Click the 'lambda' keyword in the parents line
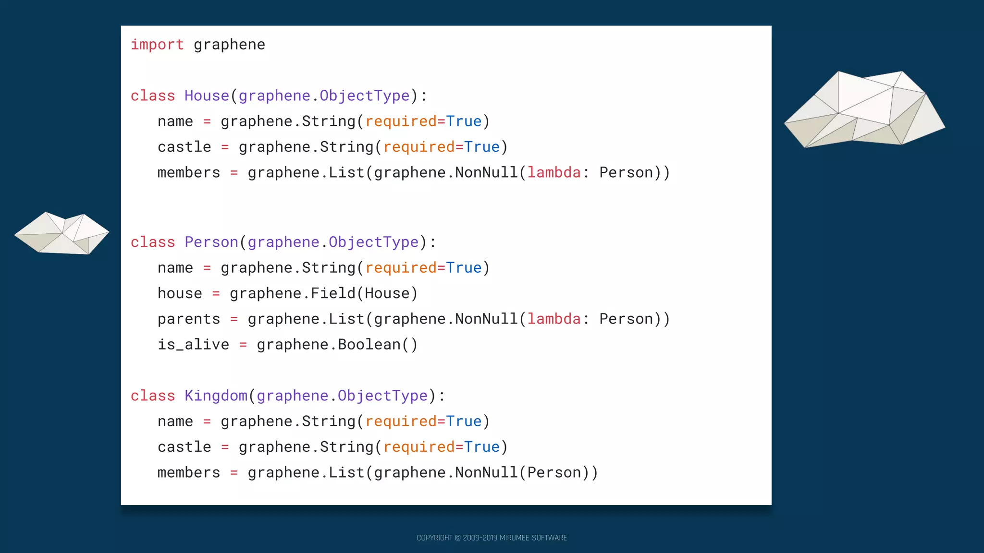 [x=554, y=319]
